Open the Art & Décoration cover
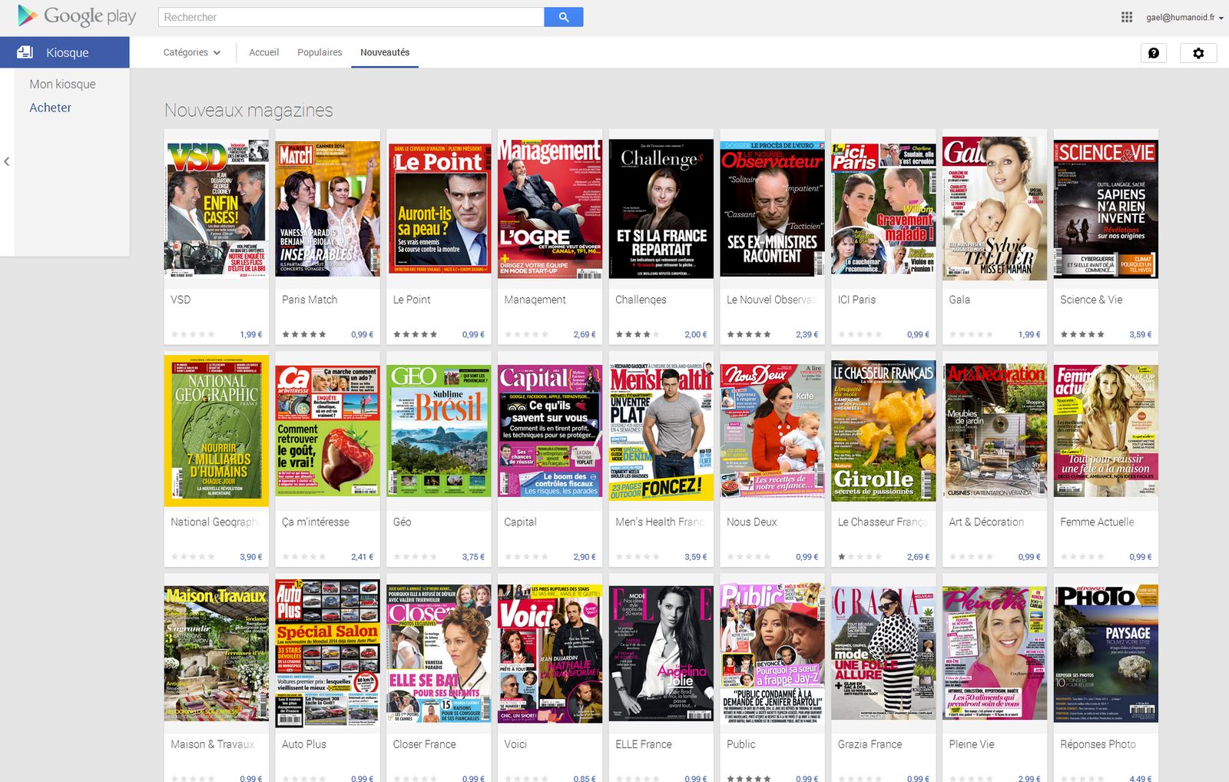The image size is (1229, 782). tap(995, 430)
